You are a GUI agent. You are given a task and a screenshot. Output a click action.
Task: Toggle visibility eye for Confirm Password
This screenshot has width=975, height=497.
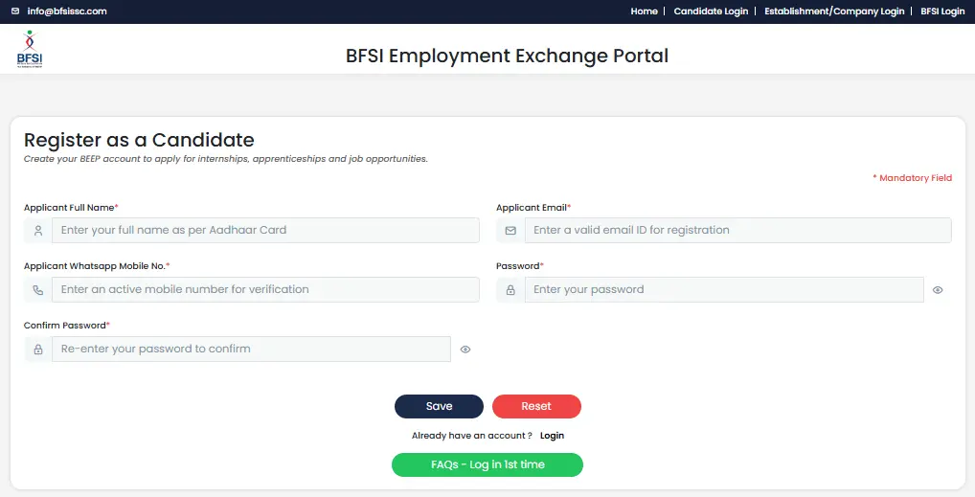coord(465,350)
